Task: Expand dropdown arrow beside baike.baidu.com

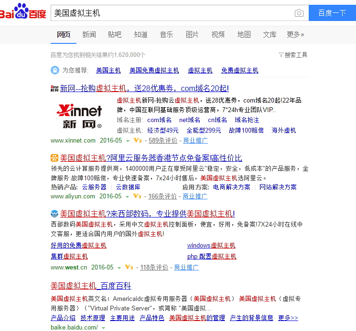Action: (x=103, y=328)
